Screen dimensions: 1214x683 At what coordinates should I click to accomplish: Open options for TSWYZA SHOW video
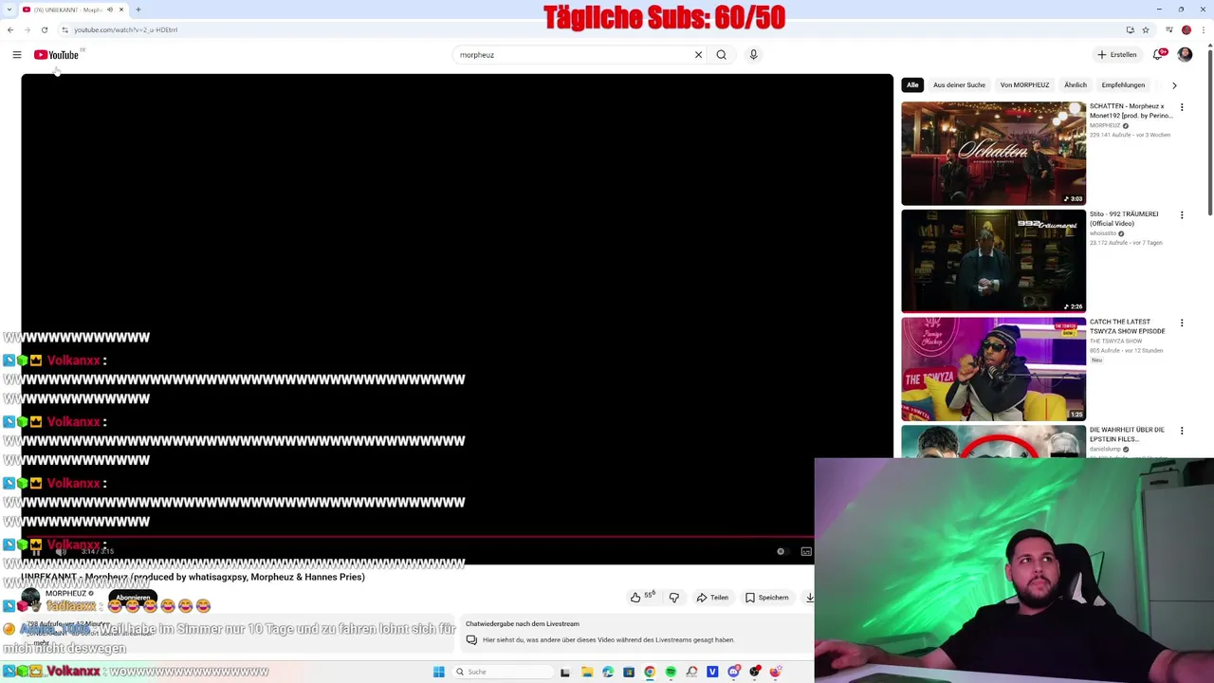[1182, 323]
